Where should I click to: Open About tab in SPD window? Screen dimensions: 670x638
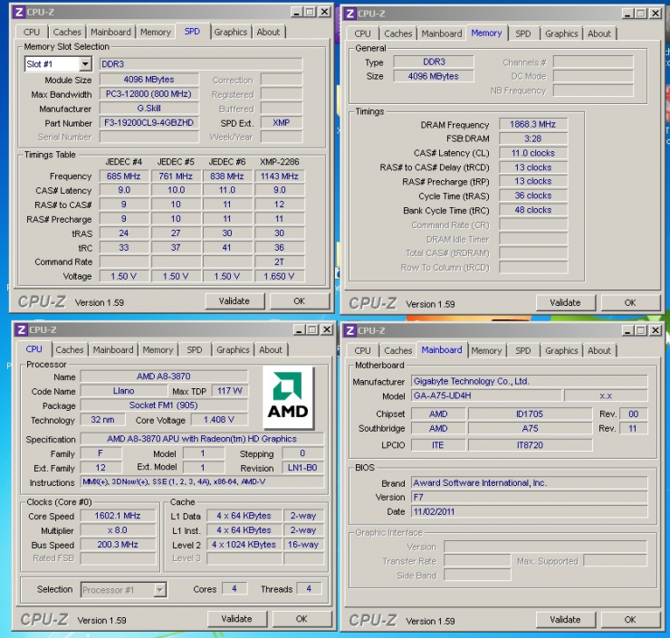coord(268,32)
